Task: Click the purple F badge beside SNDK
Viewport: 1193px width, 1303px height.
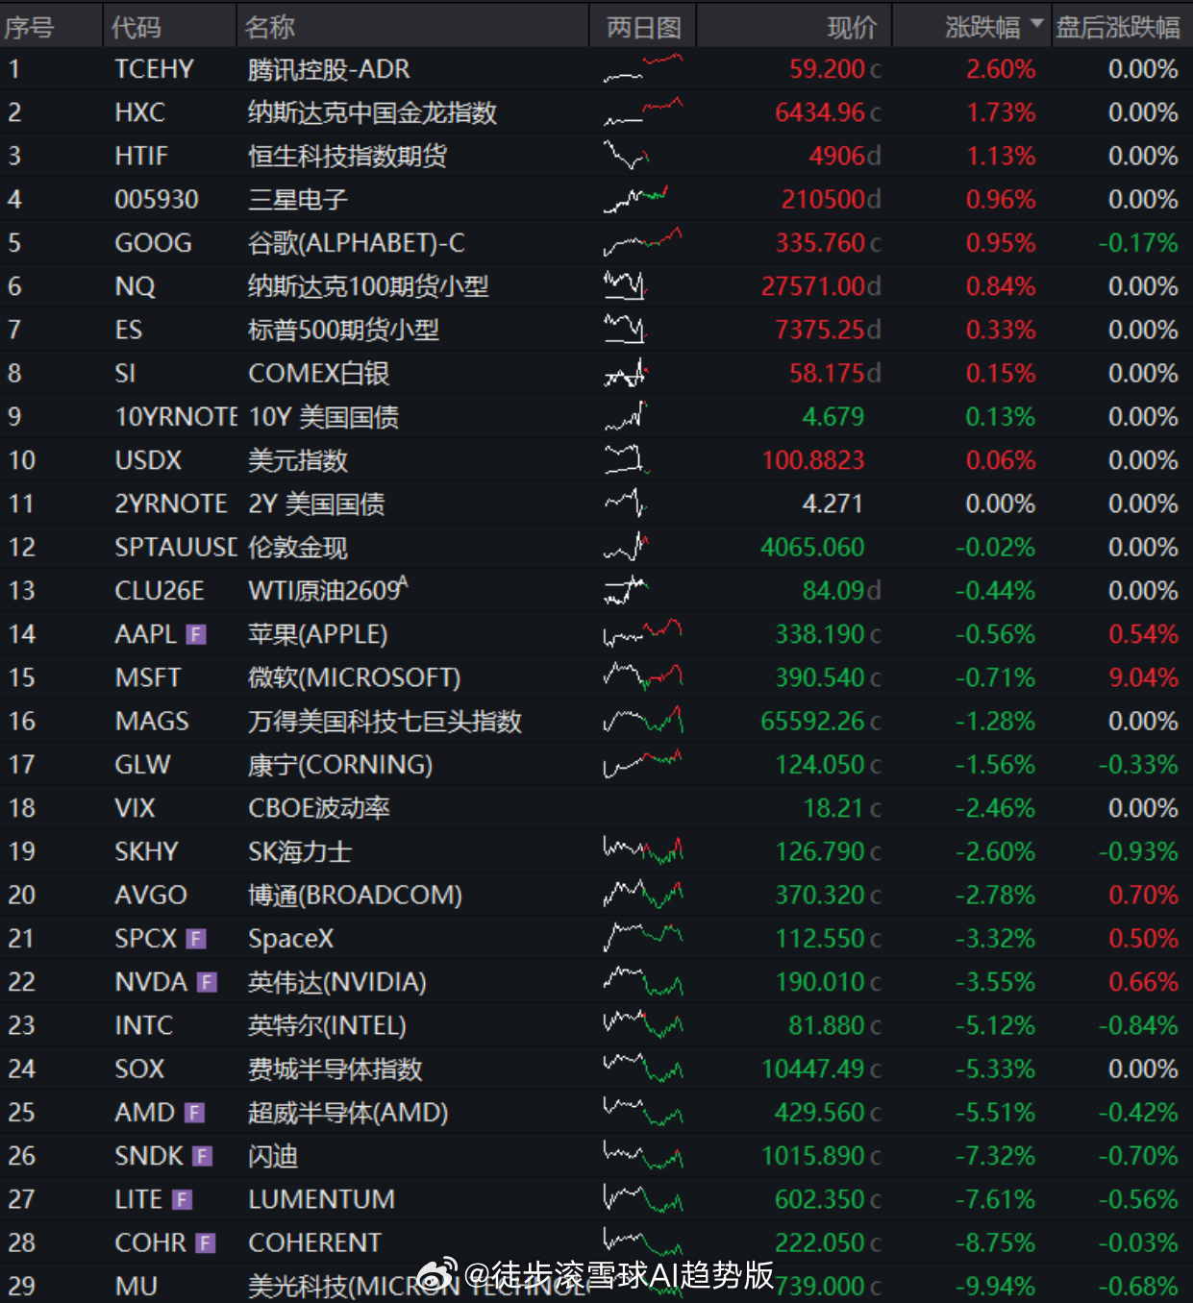Action: click(202, 1156)
